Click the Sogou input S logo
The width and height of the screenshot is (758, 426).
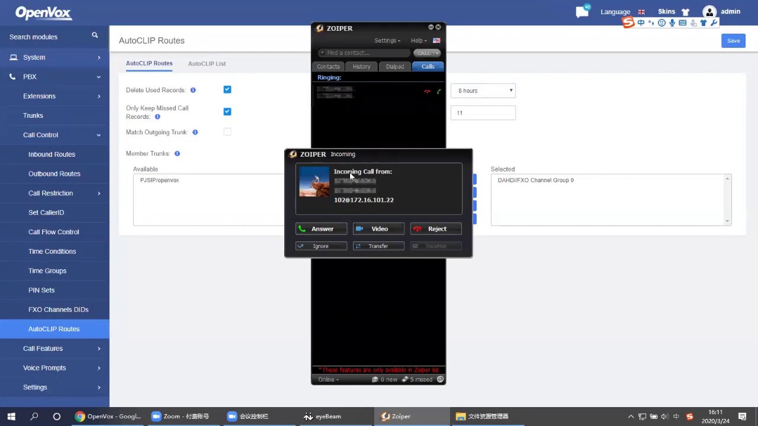coord(628,22)
